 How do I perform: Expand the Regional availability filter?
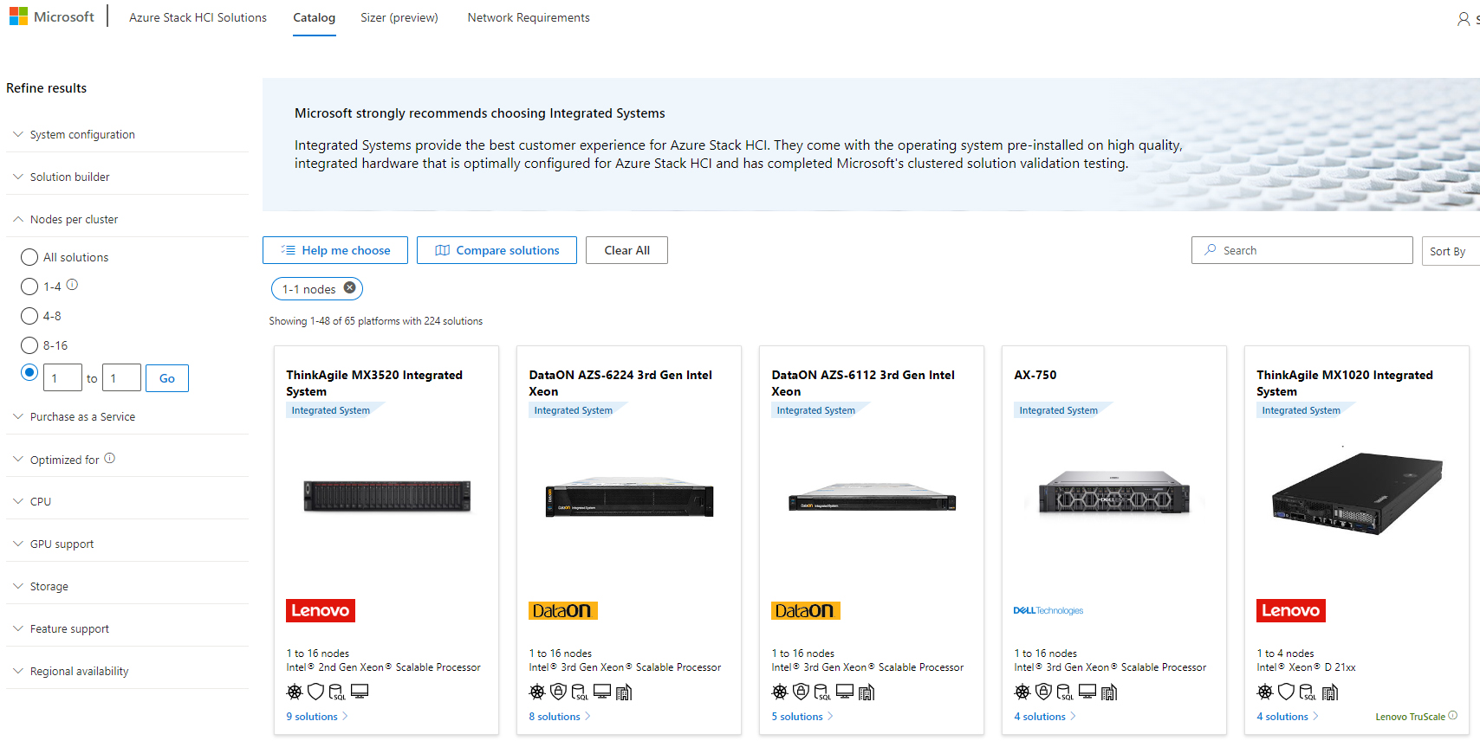tap(127, 671)
